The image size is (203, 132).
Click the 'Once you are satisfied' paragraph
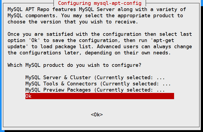point(100,43)
